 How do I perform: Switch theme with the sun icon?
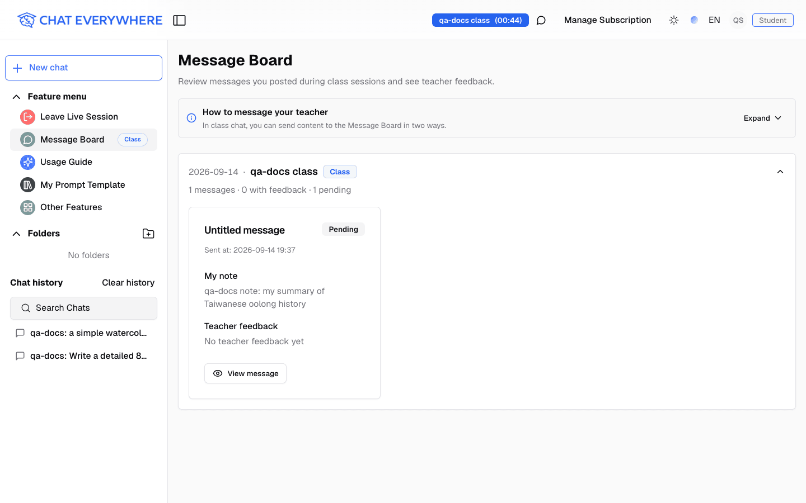click(674, 20)
